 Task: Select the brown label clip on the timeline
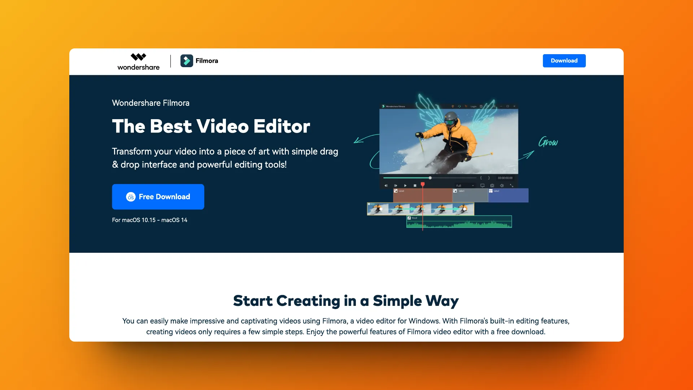click(x=423, y=195)
